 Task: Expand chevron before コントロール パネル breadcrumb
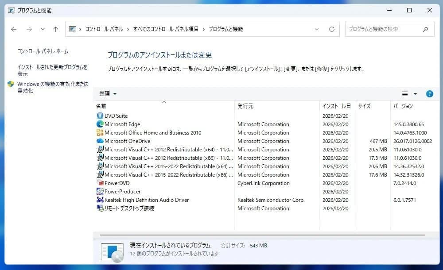(x=80, y=29)
